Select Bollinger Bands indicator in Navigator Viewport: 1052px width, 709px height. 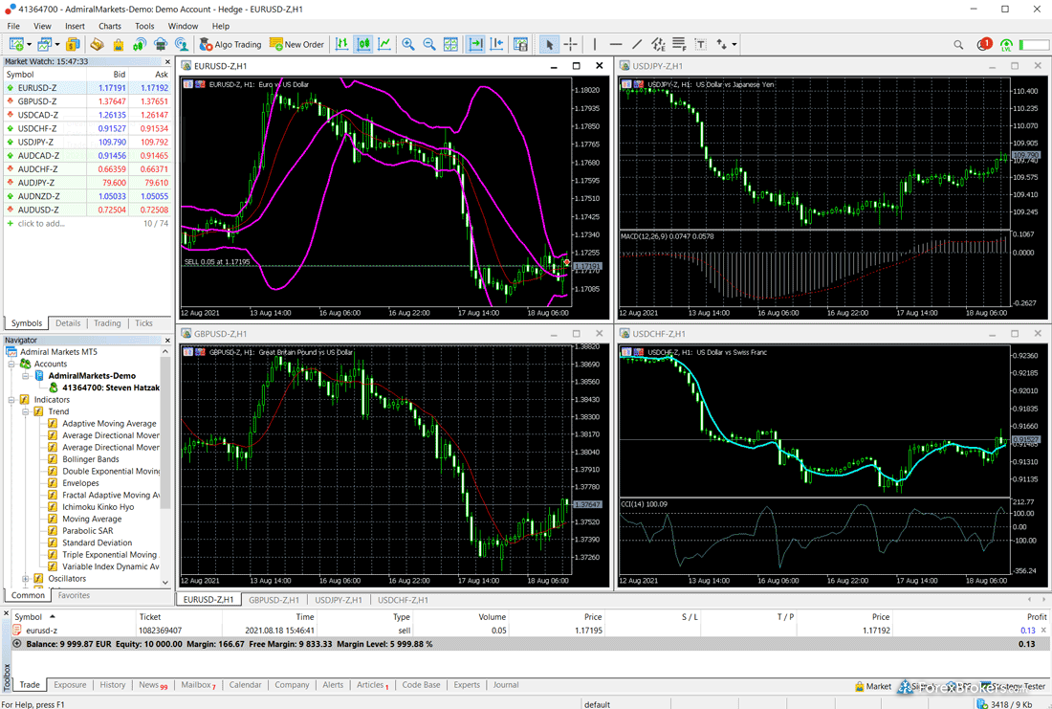pyautogui.click(x=91, y=459)
